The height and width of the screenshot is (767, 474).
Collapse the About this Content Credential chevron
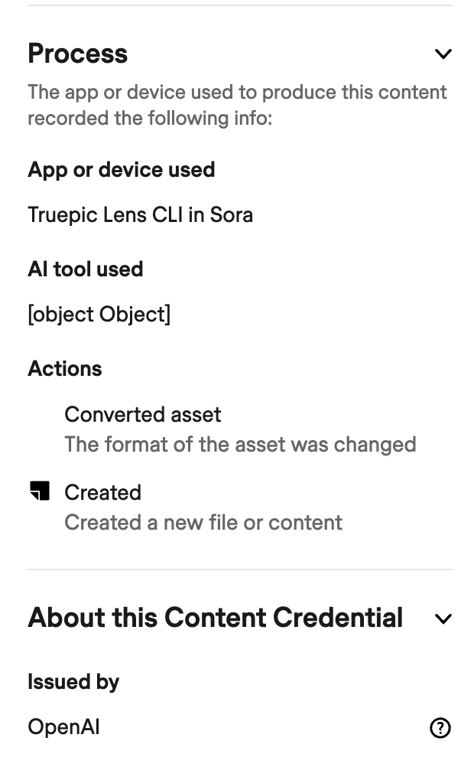click(x=443, y=618)
